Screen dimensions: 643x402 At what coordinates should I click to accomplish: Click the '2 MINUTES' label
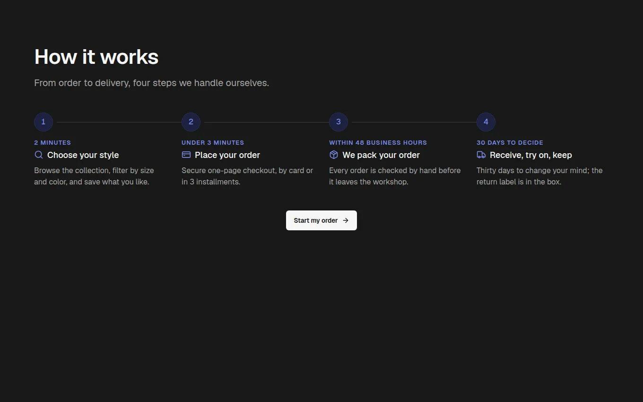[52, 142]
